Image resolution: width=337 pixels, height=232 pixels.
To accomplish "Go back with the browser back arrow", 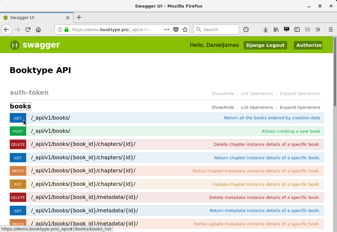I will click(x=7, y=29).
